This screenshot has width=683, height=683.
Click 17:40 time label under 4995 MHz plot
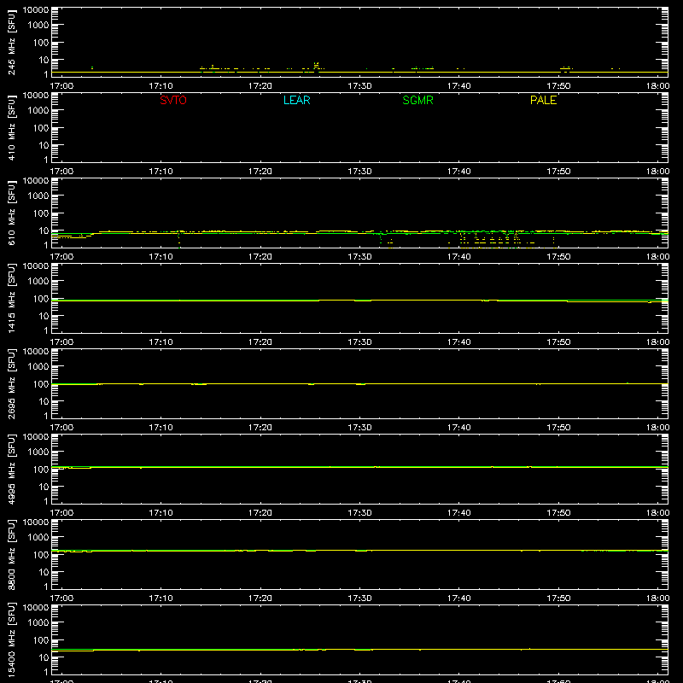point(459,513)
